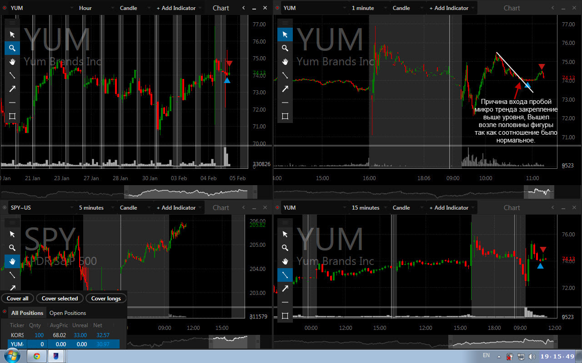This screenshot has width=582, height=363.
Task: Select the magnifier zoom tool in top-left chart
Action: [x=12, y=48]
